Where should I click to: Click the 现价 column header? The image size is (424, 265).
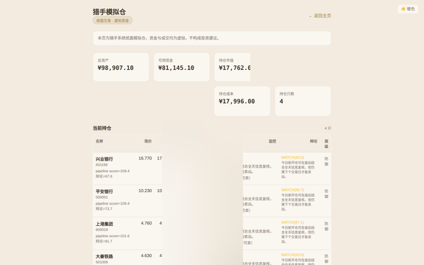tap(148, 141)
